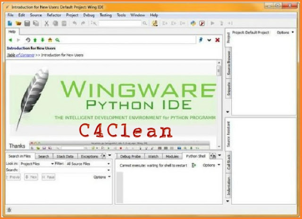Click the Save disk icon
The width and height of the screenshot is (302, 219).
tap(27, 23)
